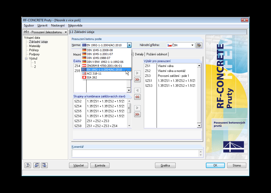Pick DIN 1045:1988-07 in dropdown
This screenshot has width=271, height=193.
point(106,58)
